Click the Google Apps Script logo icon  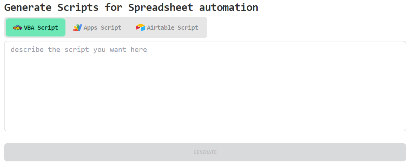pyautogui.click(x=77, y=27)
